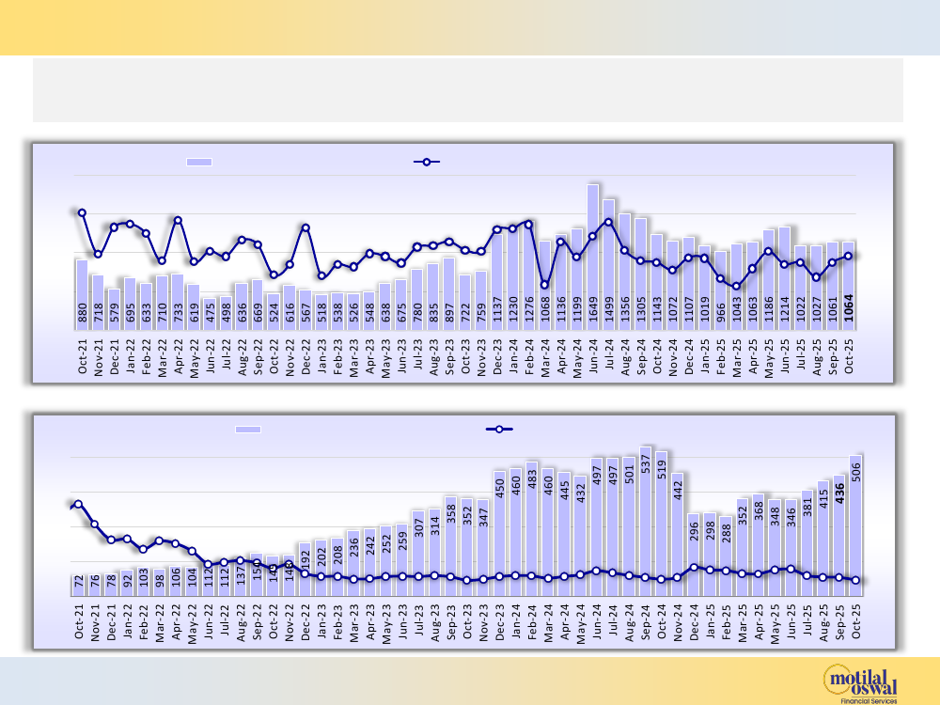Select the 1276 bar for Feb-24
940x705 pixels.
[x=529, y=273]
